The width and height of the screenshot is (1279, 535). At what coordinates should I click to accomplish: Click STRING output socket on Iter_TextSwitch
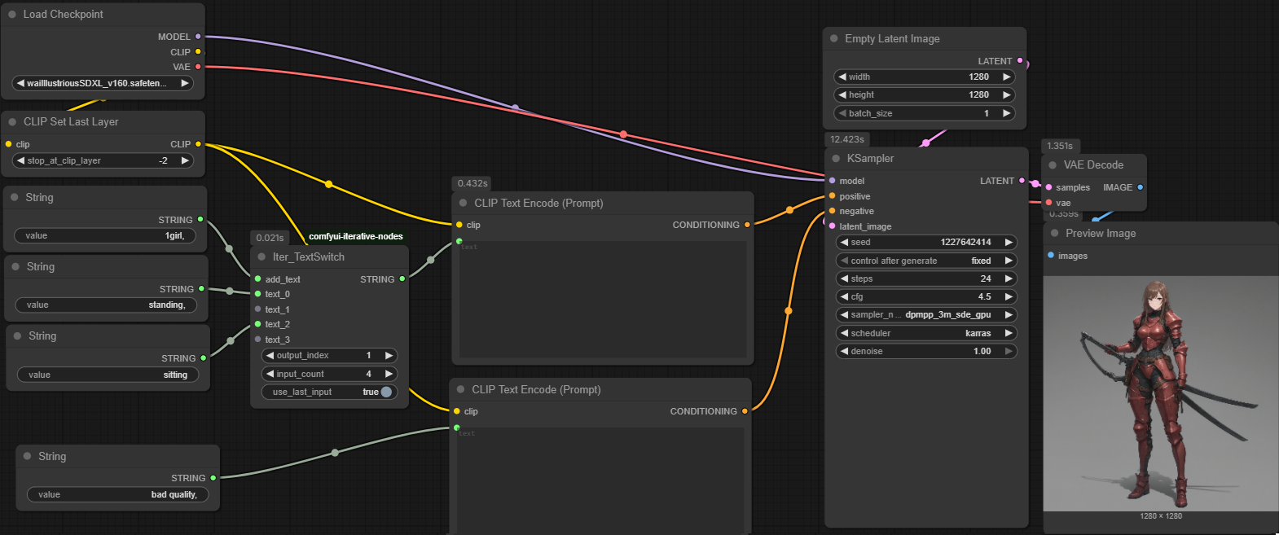(x=402, y=279)
